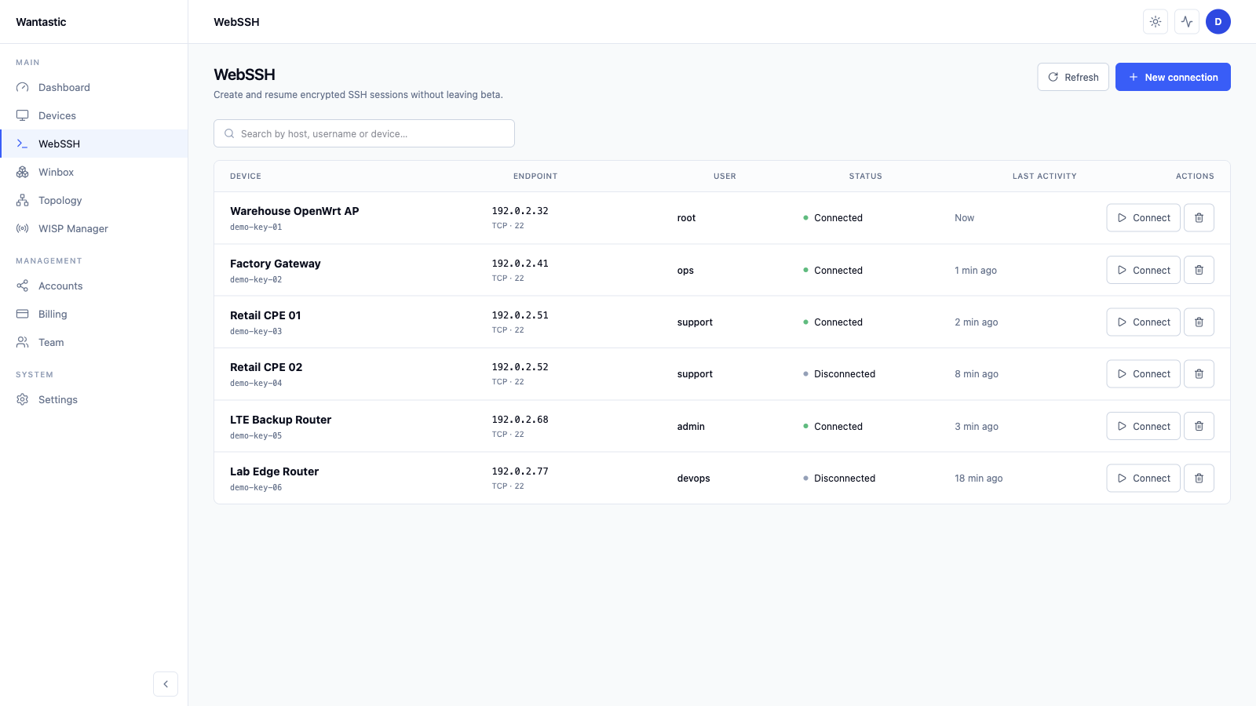The image size is (1256, 706).
Task: Open Settings under System
Action: pyautogui.click(x=94, y=399)
